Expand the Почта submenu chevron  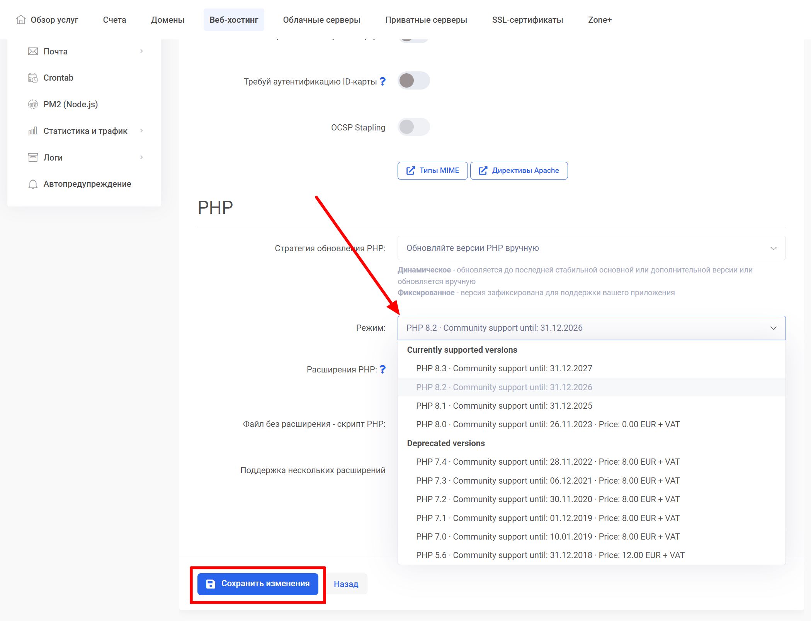[141, 51]
